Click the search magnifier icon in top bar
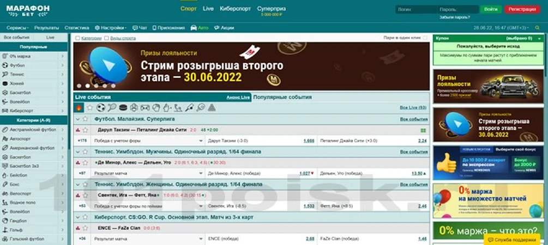Image resolution: width=548 pixels, height=245 pixels. (x=537, y=28)
